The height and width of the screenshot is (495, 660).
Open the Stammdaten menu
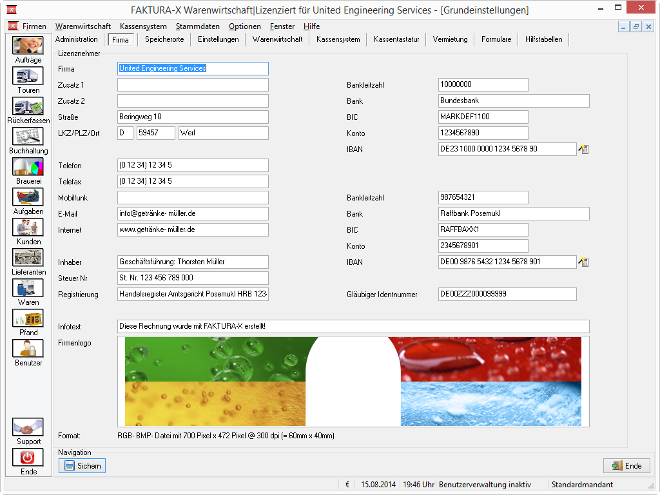pyautogui.click(x=198, y=26)
